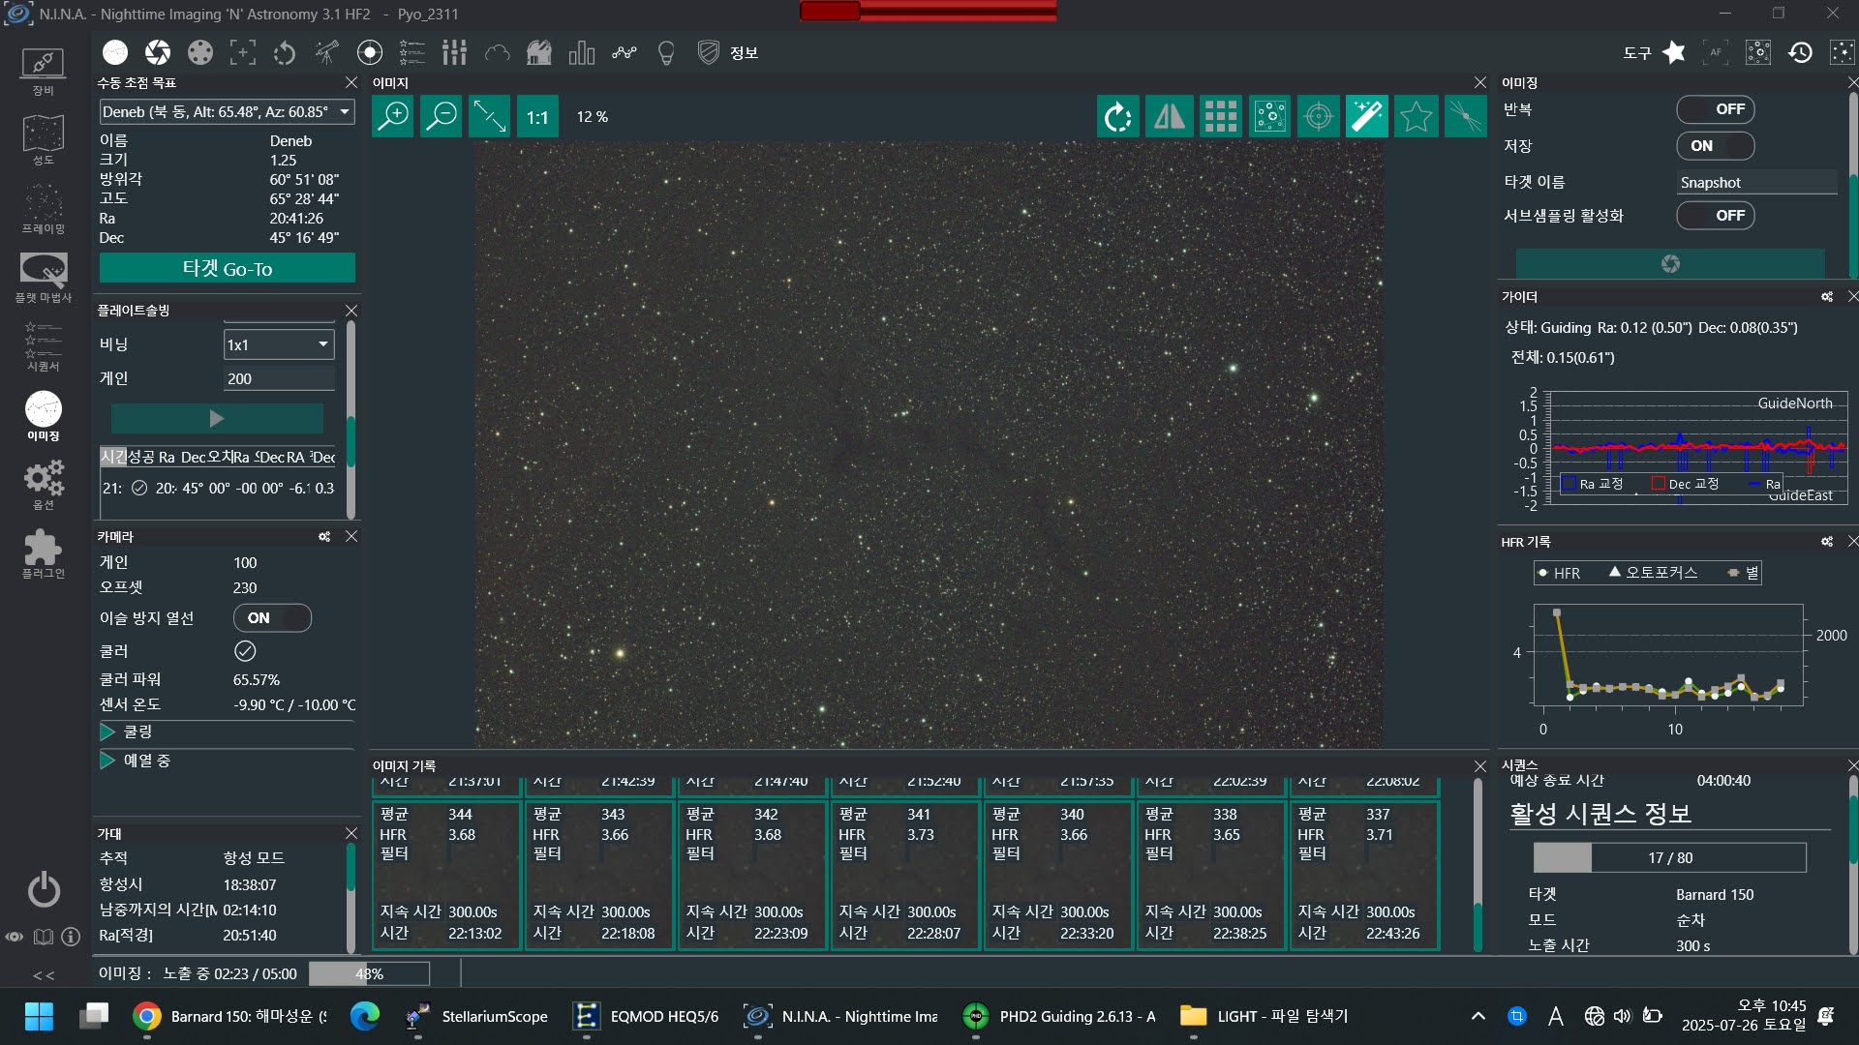Toggle the dew heater ON switch
Viewport: 1859px width, 1045px height.
[272, 618]
